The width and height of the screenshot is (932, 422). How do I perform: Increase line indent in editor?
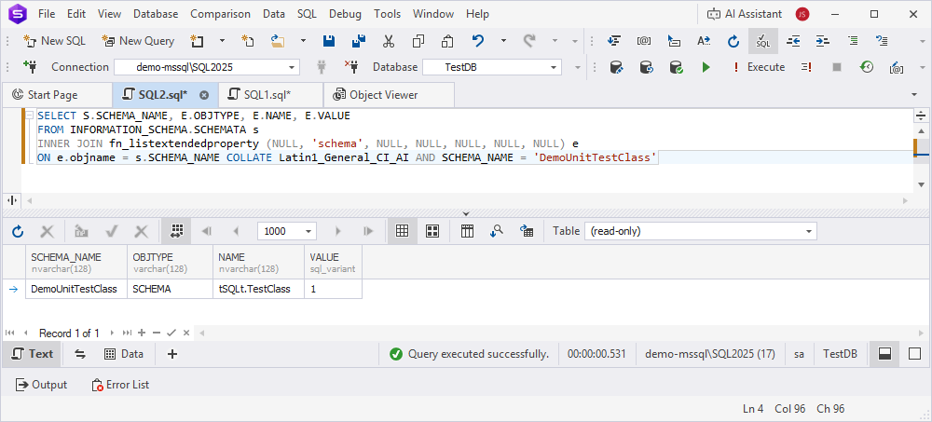click(x=823, y=41)
